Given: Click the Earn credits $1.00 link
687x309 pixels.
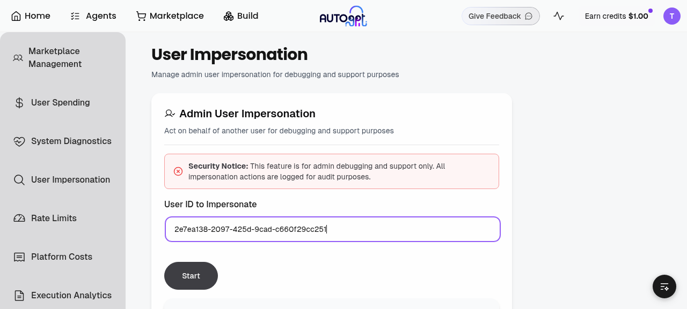Looking at the screenshot, I should 617,16.
